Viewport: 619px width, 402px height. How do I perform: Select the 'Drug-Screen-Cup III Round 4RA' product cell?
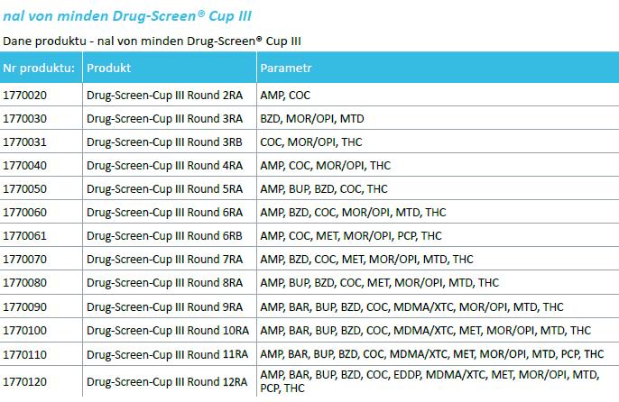click(x=164, y=165)
